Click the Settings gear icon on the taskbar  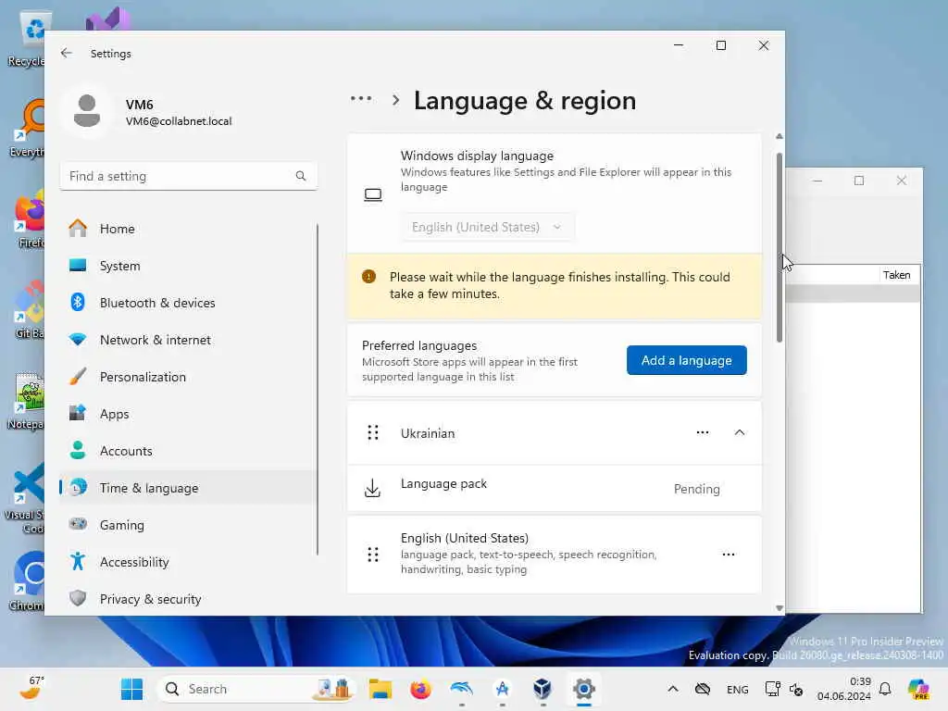(583, 689)
